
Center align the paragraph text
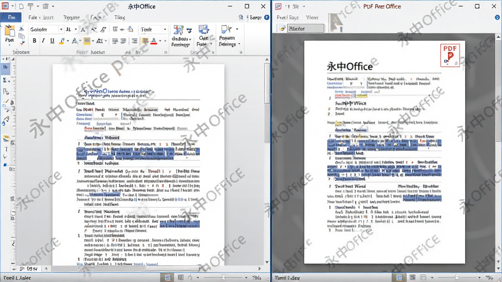pos(124,41)
